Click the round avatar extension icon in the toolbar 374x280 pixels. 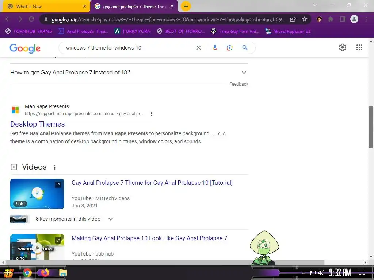319,19
